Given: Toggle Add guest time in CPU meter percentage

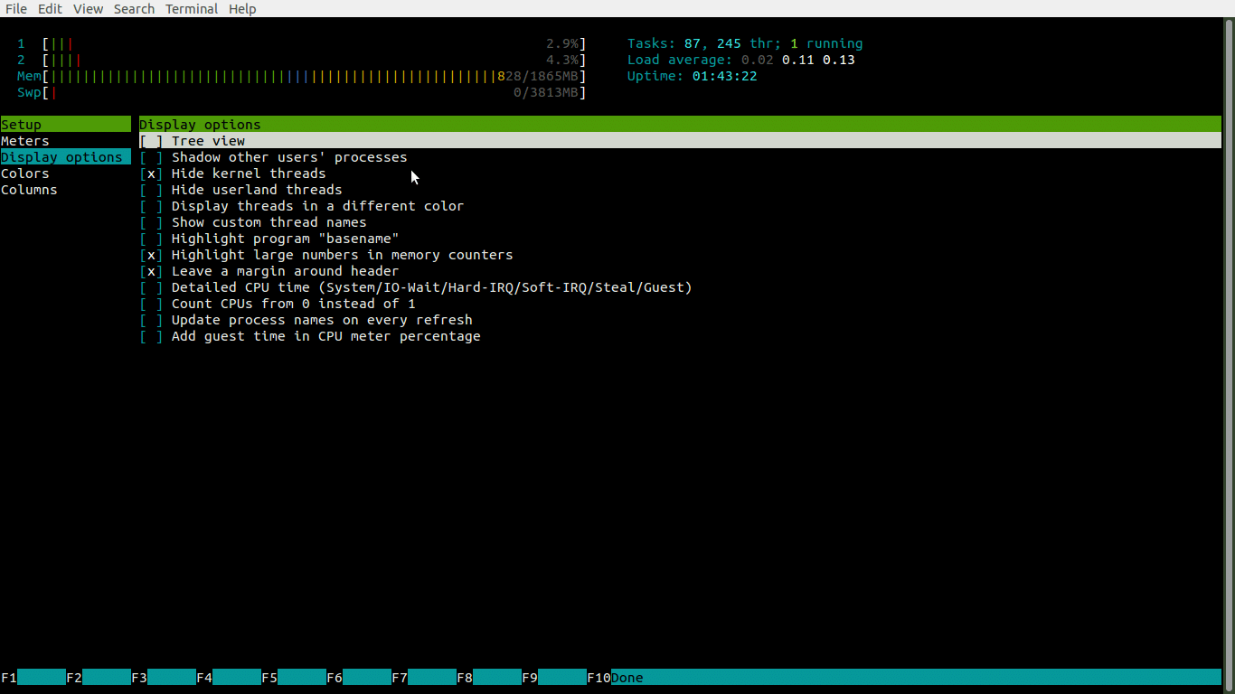Looking at the screenshot, I should pyautogui.click(x=151, y=336).
